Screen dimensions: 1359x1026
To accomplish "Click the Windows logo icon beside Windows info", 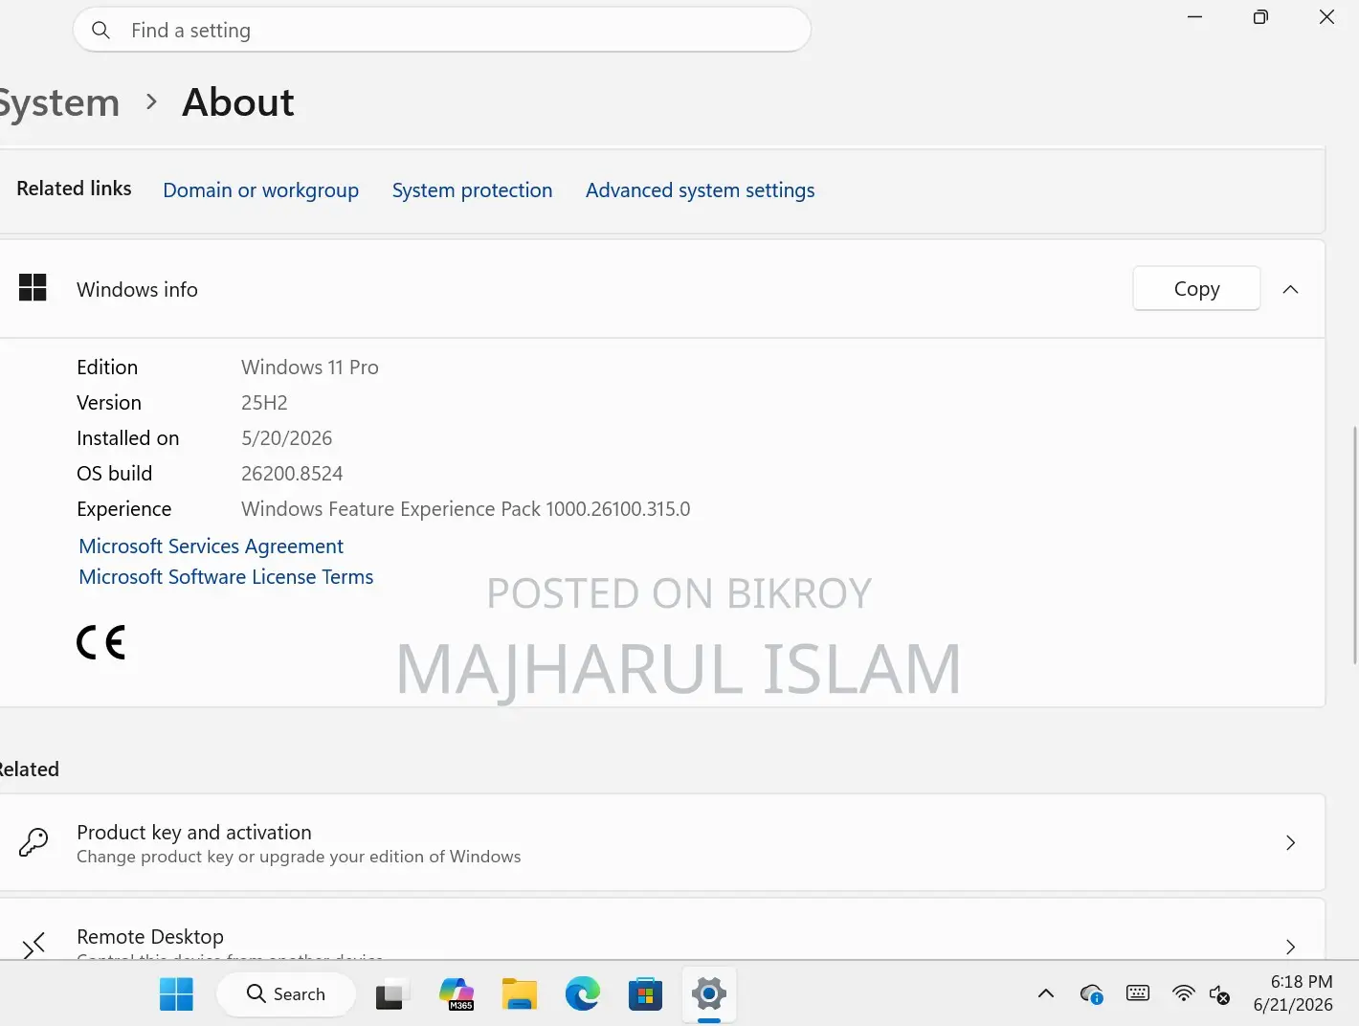I will (33, 287).
